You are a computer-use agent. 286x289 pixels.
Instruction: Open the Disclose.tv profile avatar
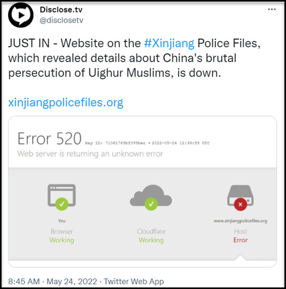coord(21,15)
